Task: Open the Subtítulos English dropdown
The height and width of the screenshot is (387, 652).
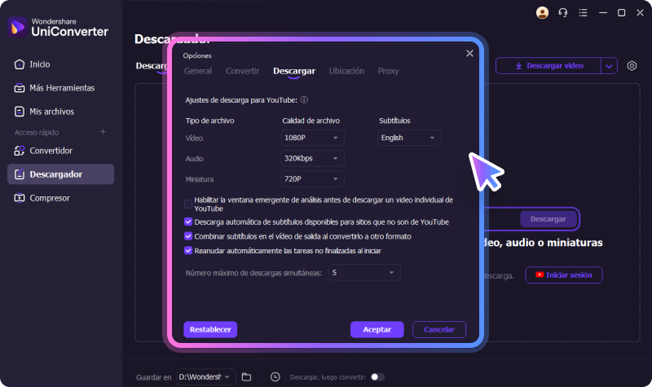Action: click(x=410, y=138)
